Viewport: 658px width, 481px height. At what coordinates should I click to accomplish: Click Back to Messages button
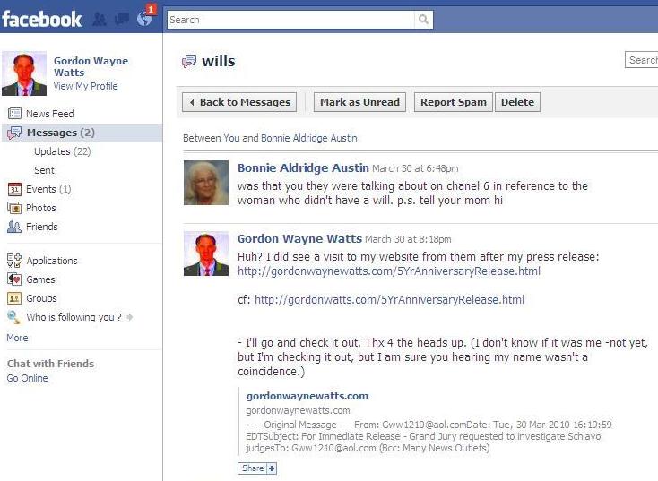[x=239, y=102]
